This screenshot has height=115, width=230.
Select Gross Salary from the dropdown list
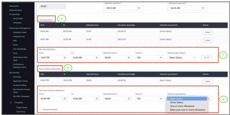point(177,102)
